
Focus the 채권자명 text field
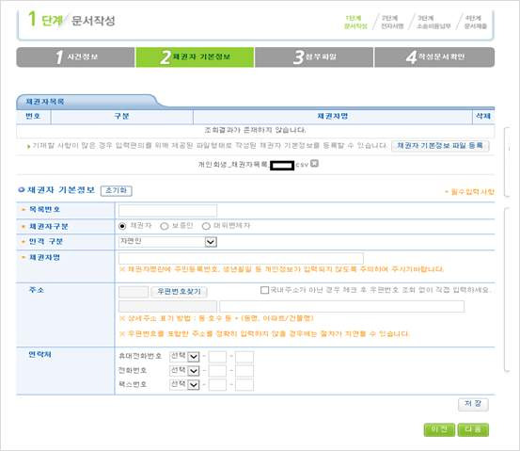[241, 258]
